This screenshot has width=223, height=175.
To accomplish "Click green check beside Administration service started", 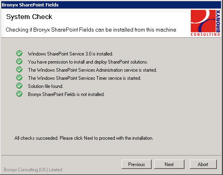I will [x=19, y=70].
